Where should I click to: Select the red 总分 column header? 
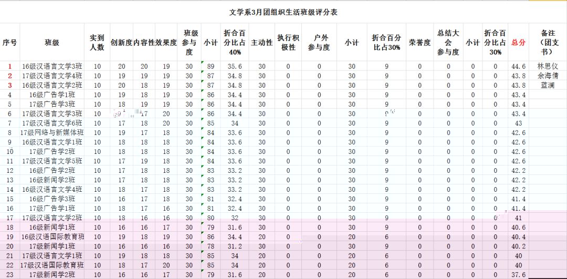518,43
